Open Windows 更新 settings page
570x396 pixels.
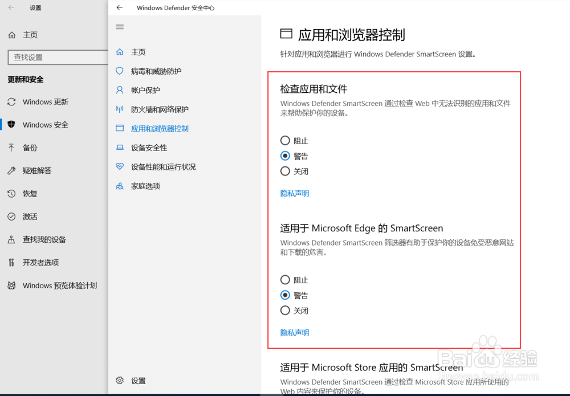point(46,102)
